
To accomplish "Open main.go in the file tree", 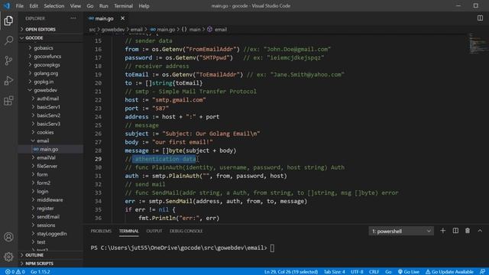I will (x=50, y=149).
